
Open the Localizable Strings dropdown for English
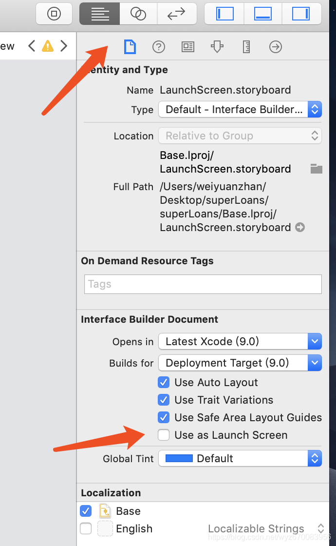tap(266, 528)
